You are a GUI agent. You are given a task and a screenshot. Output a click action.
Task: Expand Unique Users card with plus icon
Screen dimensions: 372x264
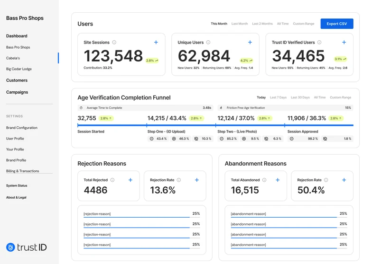click(x=250, y=43)
